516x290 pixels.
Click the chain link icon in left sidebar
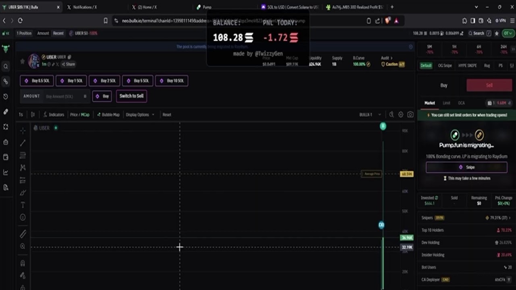click(x=6, y=81)
